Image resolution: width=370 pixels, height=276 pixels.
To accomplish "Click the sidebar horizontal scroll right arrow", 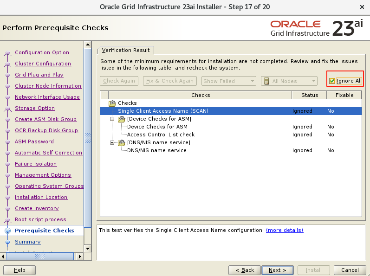I will (x=80, y=257).
